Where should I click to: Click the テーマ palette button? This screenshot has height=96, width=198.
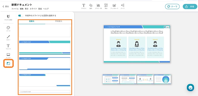172,7
